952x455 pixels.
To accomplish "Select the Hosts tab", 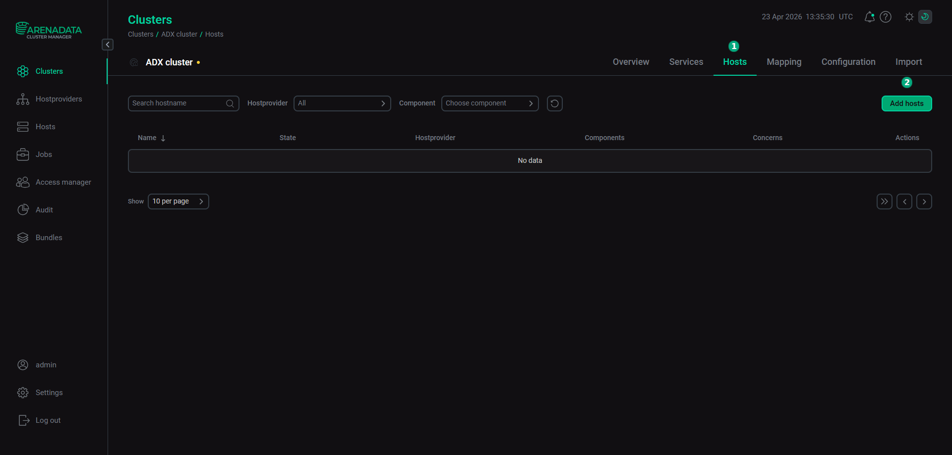I will pos(735,62).
